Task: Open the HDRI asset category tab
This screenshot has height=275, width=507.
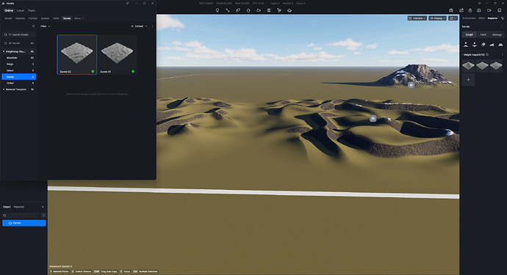Action: click(56, 18)
